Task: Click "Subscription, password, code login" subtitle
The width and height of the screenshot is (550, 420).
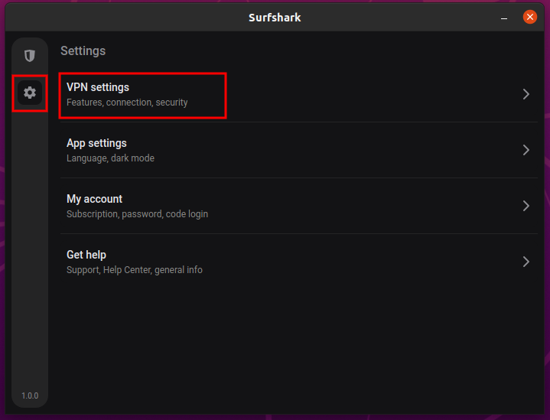Action: tap(137, 214)
